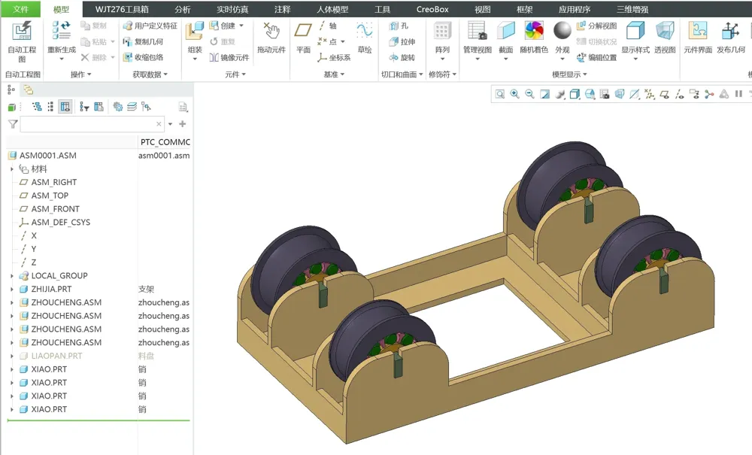Click the zoom in magnifier icon

[514, 94]
